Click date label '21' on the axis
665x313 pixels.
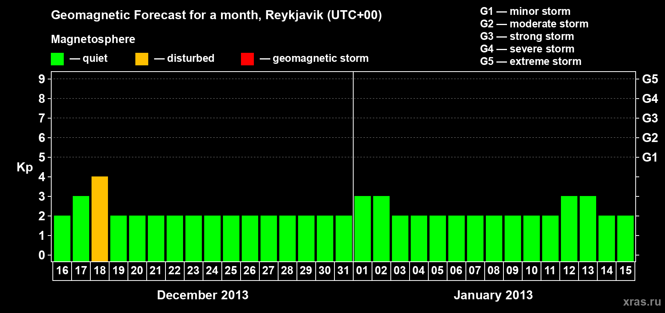pyautogui.click(x=156, y=270)
